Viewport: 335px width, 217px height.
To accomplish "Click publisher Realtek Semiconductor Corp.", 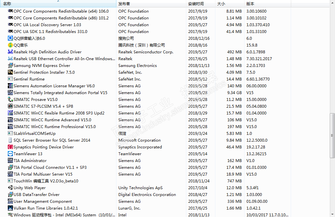I will (146, 52).
